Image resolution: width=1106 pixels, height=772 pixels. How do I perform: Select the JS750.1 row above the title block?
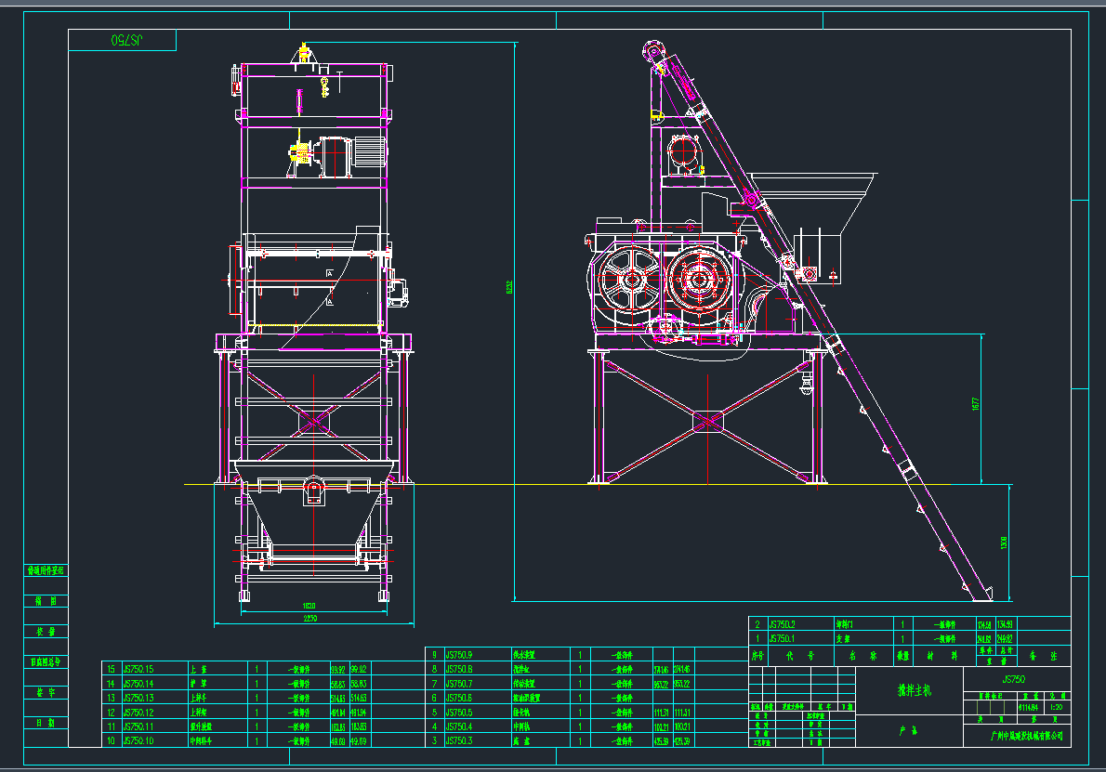[x=782, y=639]
